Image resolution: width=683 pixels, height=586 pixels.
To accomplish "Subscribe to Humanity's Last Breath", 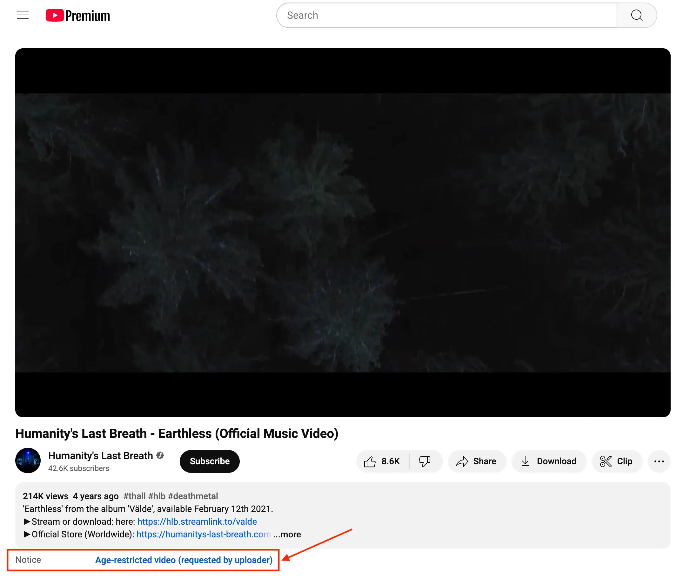I will coord(210,461).
